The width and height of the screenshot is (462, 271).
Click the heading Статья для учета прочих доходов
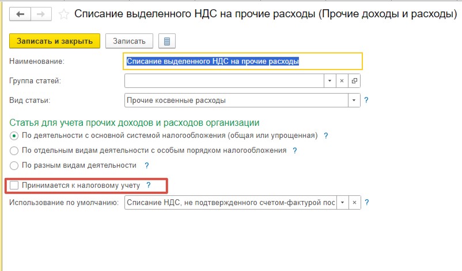coord(134,122)
